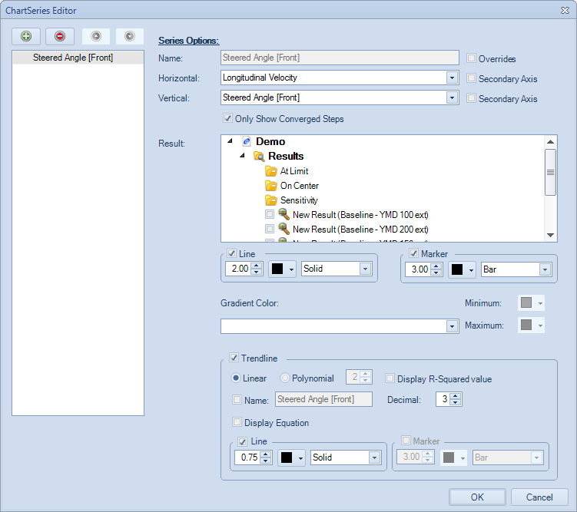Viewport: 577px width, 512px height.
Task: Select the At Limit folder label
Action: pyautogui.click(x=294, y=171)
